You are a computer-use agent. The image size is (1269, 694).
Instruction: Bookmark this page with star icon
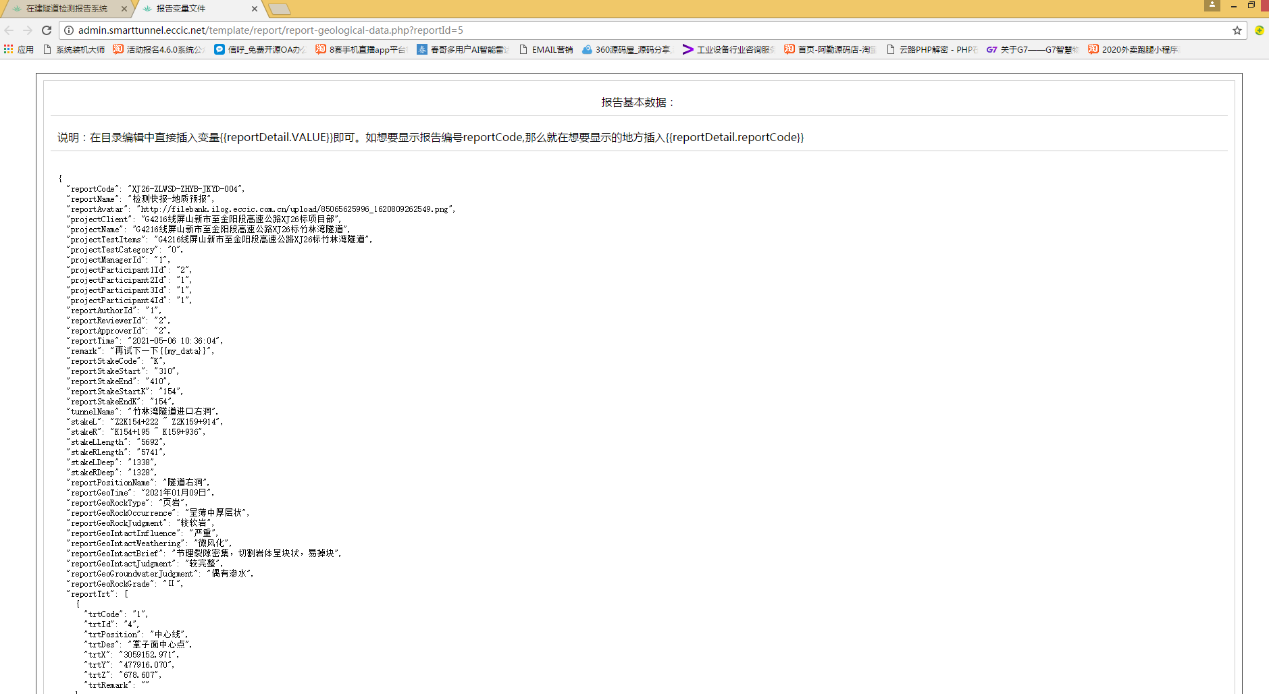1237,30
